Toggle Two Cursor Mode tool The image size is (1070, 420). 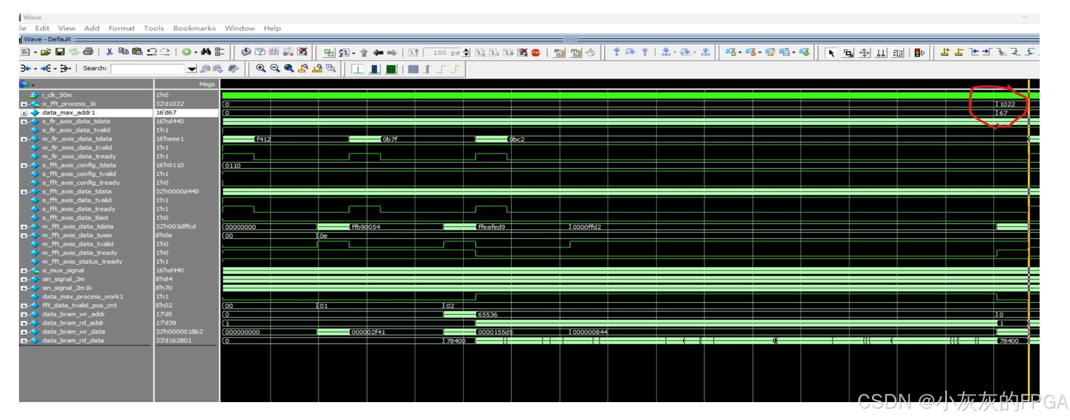(x=881, y=53)
